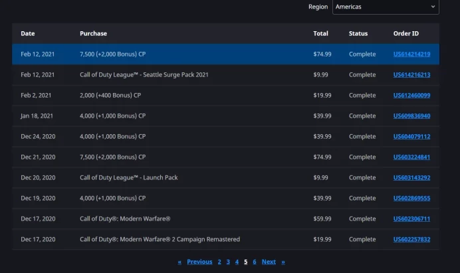Go to page 4 in pagination
Image resolution: width=460 pixels, height=273 pixels.
(x=237, y=262)
